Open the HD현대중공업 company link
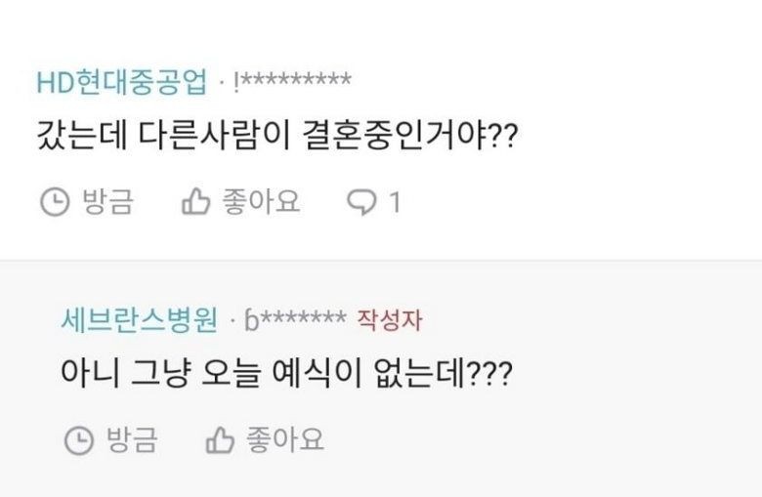 tap(122, 82)
